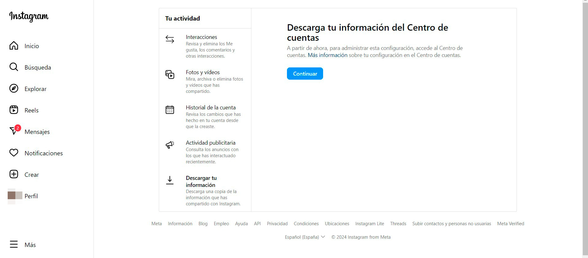Click the © 2024 Instagram from Meta text
The height and width of the screenshot is (258, 588).
[x=361, y=237]
